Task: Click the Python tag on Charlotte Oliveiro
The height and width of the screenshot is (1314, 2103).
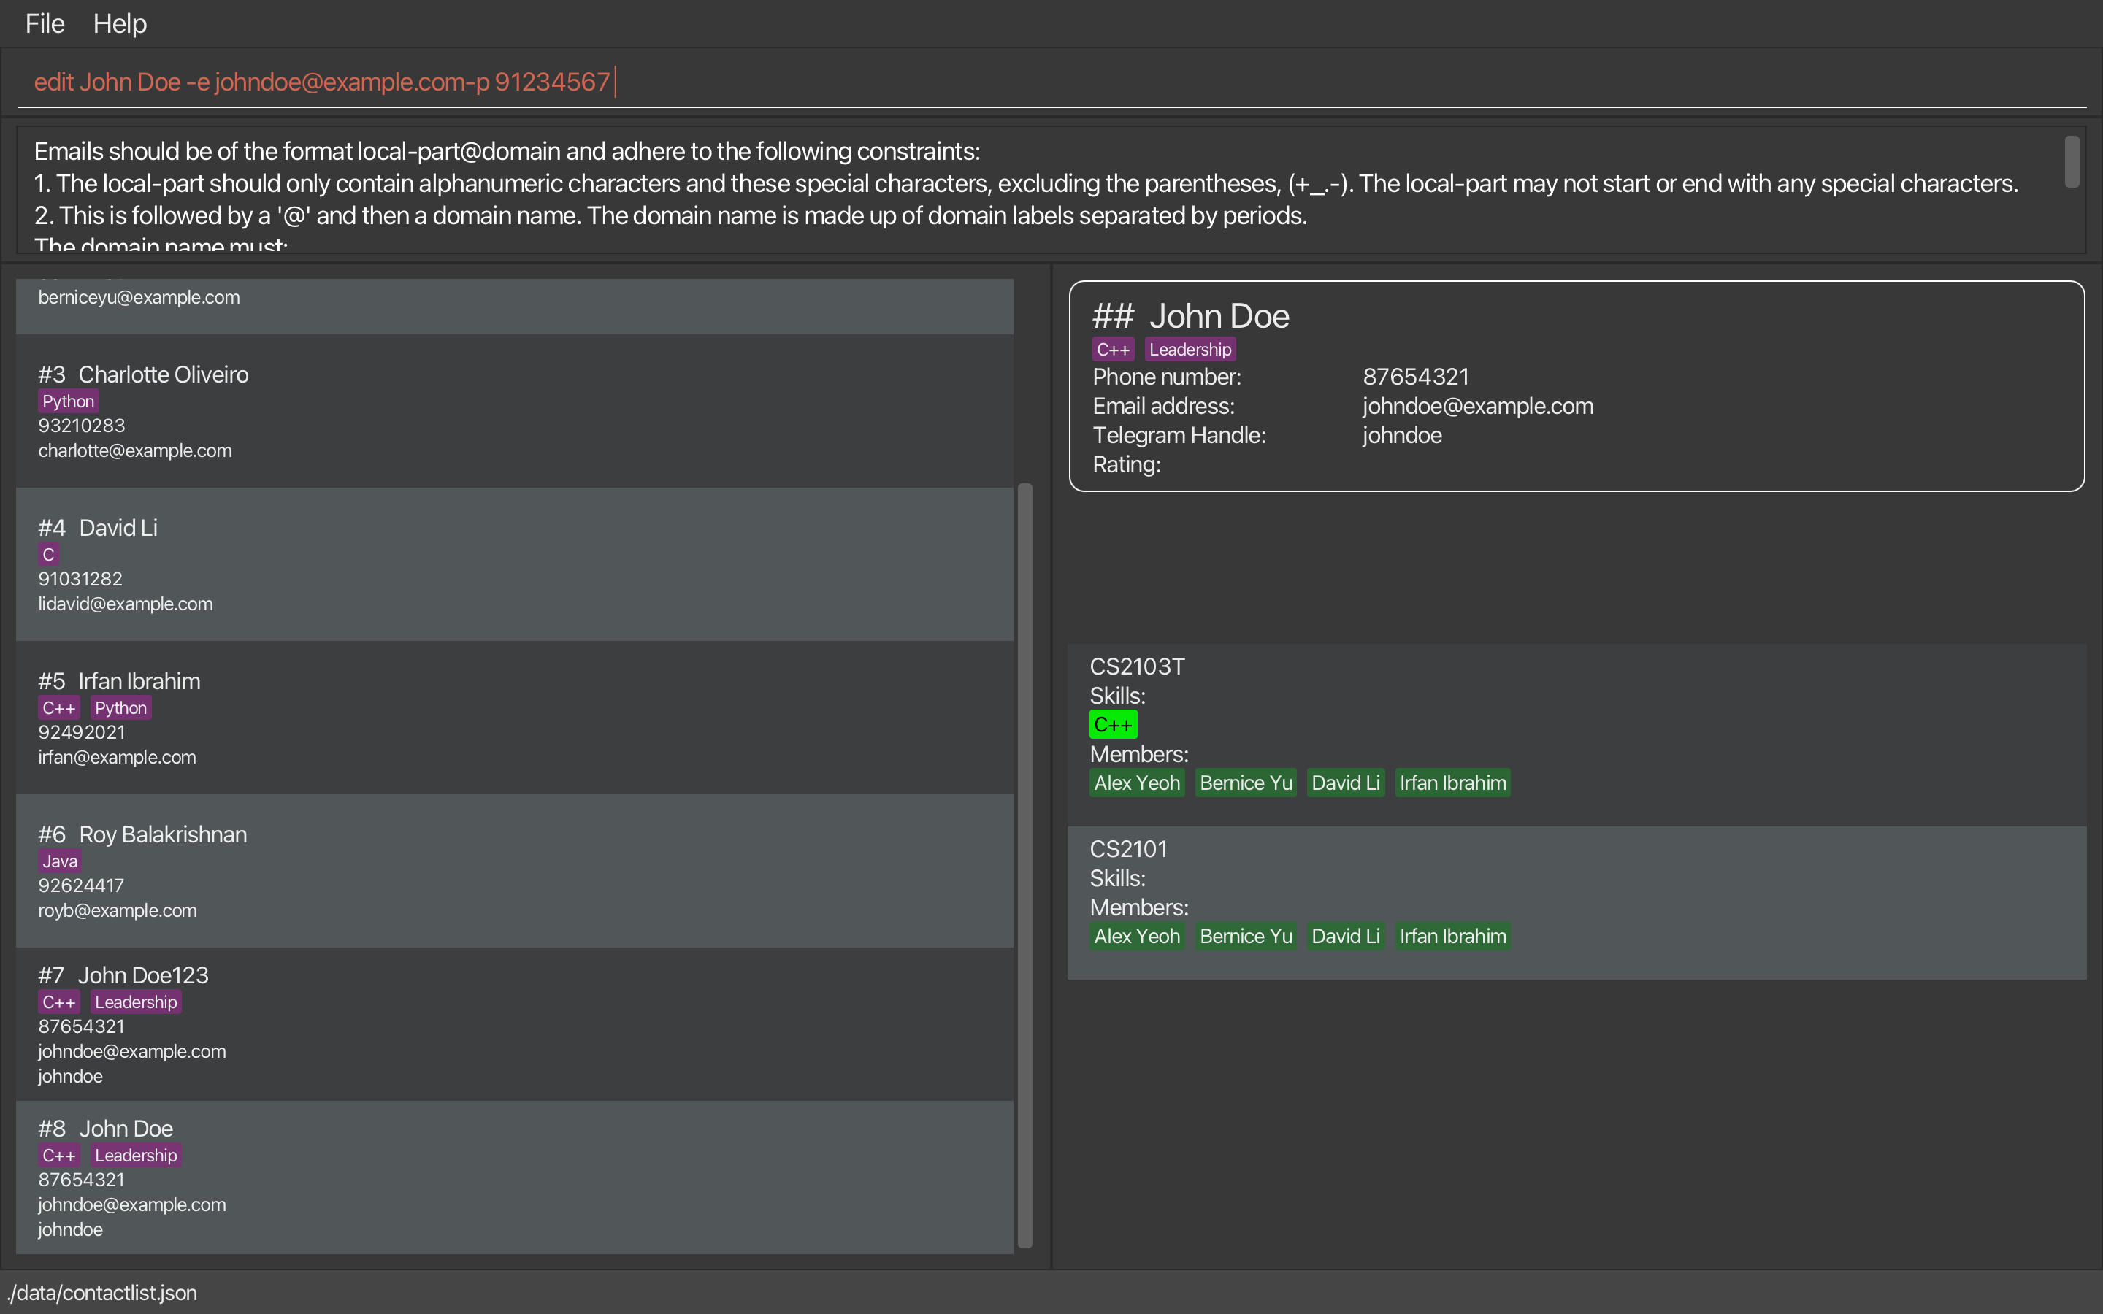Action: point(68,401)
